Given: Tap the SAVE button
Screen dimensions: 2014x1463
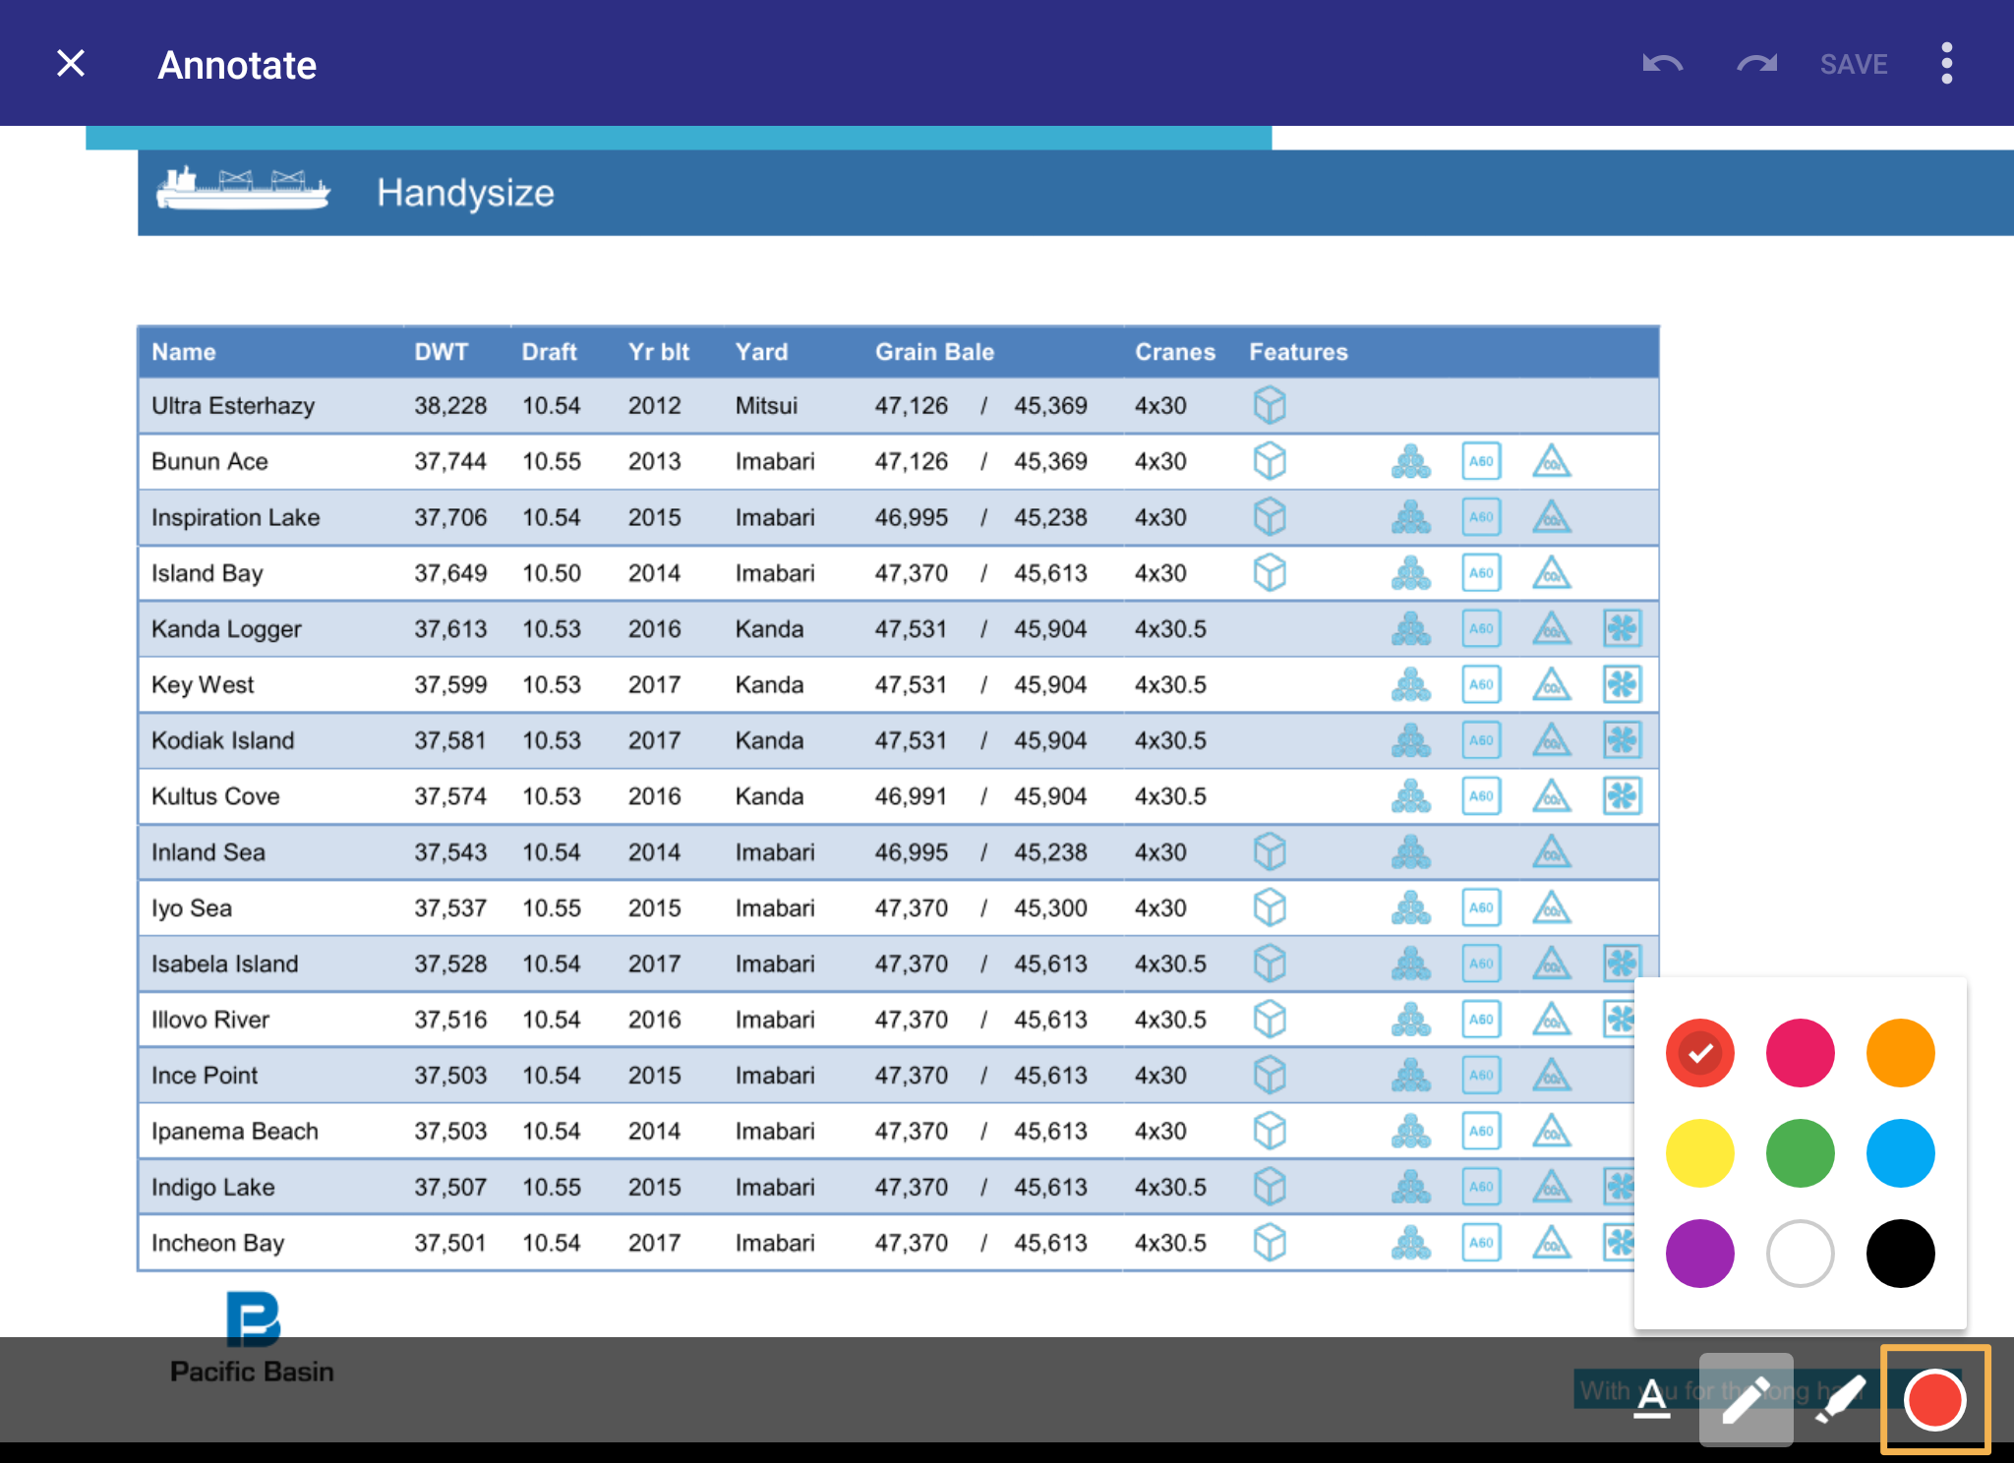Looking at the screenshot, I should click(1854, 65).
